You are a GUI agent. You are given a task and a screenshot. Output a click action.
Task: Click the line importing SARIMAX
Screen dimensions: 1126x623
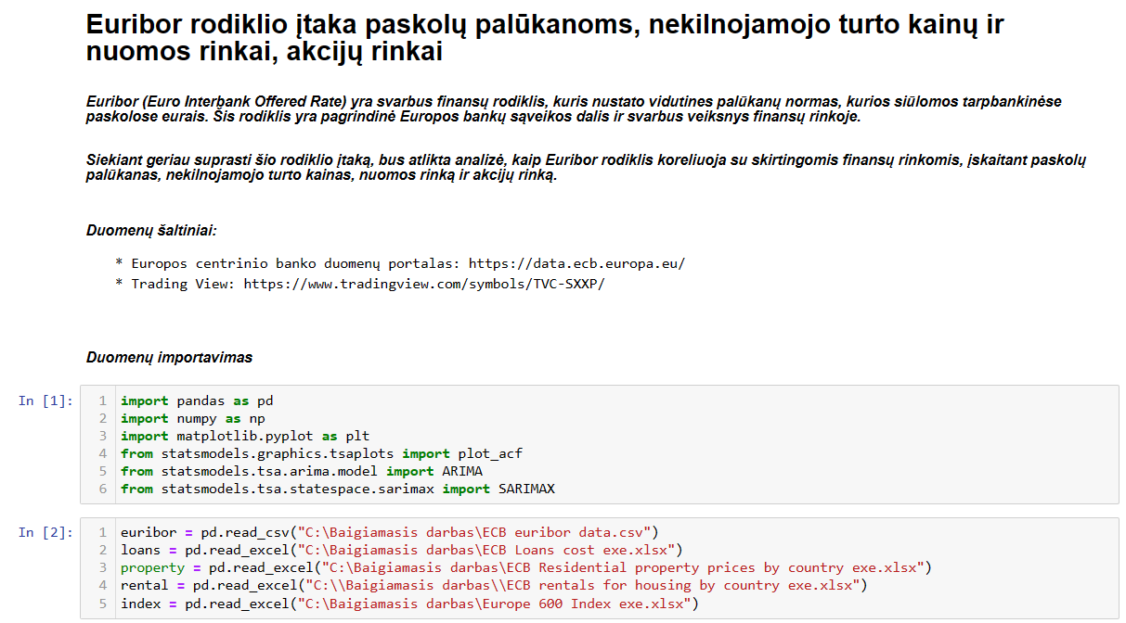(x=338, y=489)
